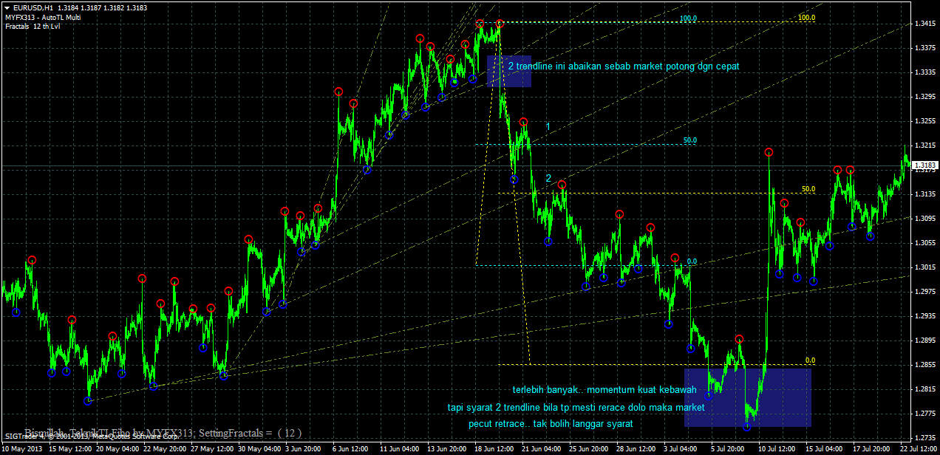Viewport: 940px width, 455px height.
Task: Click the cyan 50.0 Fibonacci level label
Action: click(690, 140)
